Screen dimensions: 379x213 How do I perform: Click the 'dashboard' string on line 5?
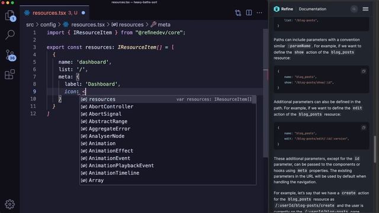click(92, 62)
